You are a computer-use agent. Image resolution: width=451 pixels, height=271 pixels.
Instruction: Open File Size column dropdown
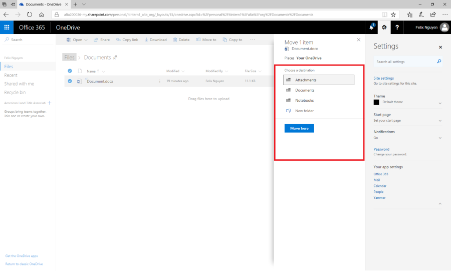pyautogui.click(x=260, y=71)
